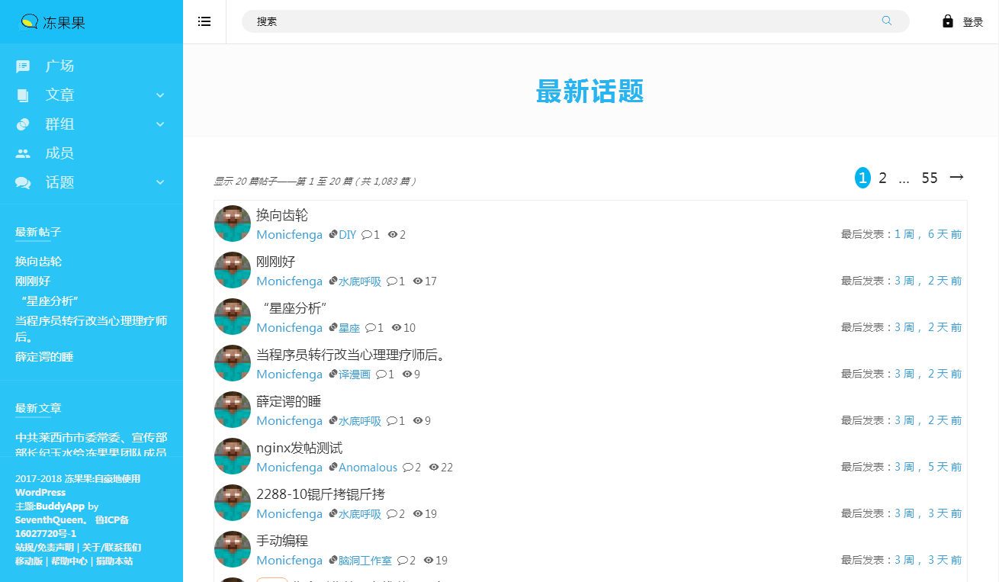Image resolution: width=999 pixels, height=582 pixels.
Task: Click the hamburger menu toggle icon
Action: (204, 21)
